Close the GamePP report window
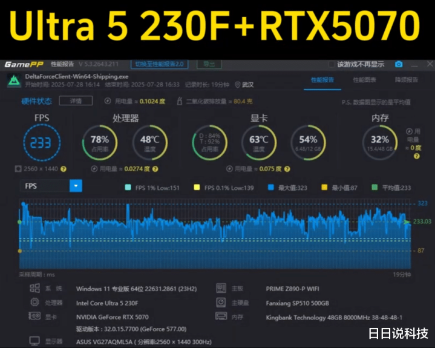 click(430, 64)
